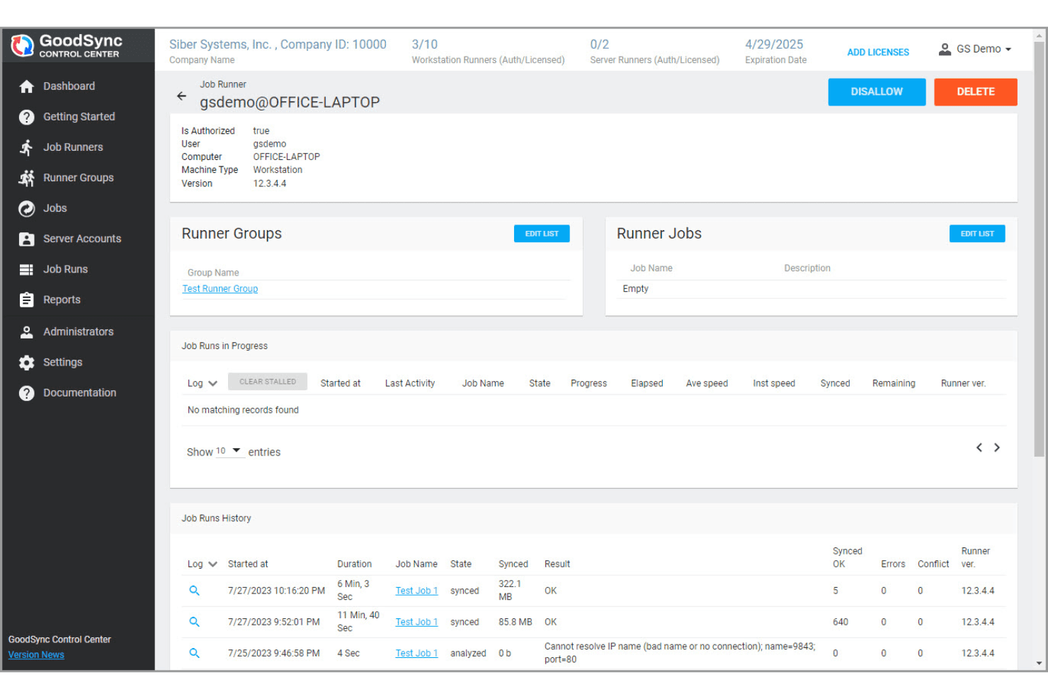
Task: Select Administrators in the sidebar
Action: pos(78,331)
